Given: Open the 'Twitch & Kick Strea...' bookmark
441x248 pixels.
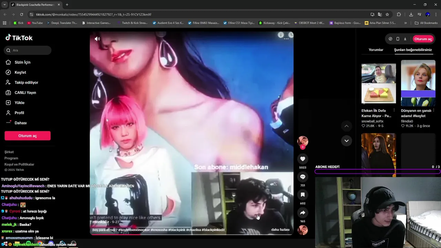Looking at the screenshot, I should coord(132,23).
